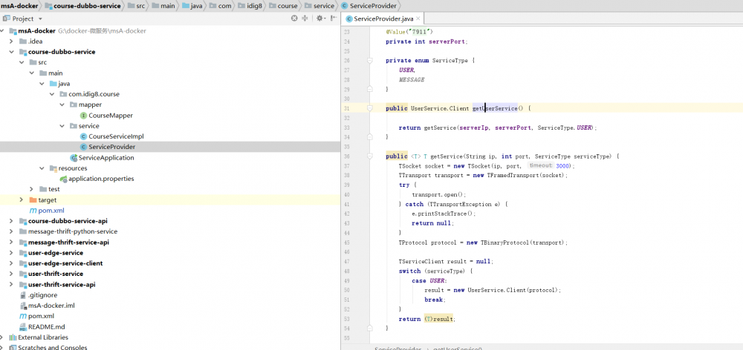
Task: Open CourseServiceImpl class in the tree
Action: click(116, 136)
